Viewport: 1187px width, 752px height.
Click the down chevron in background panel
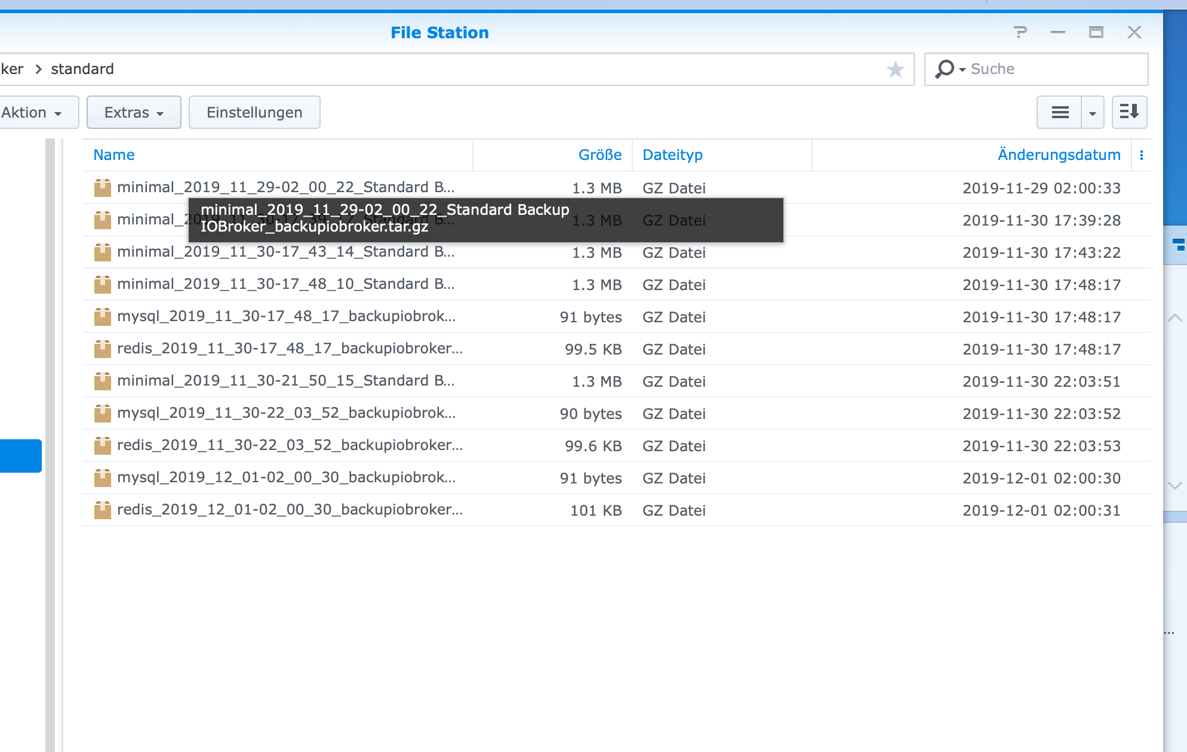click(1174, 486)
